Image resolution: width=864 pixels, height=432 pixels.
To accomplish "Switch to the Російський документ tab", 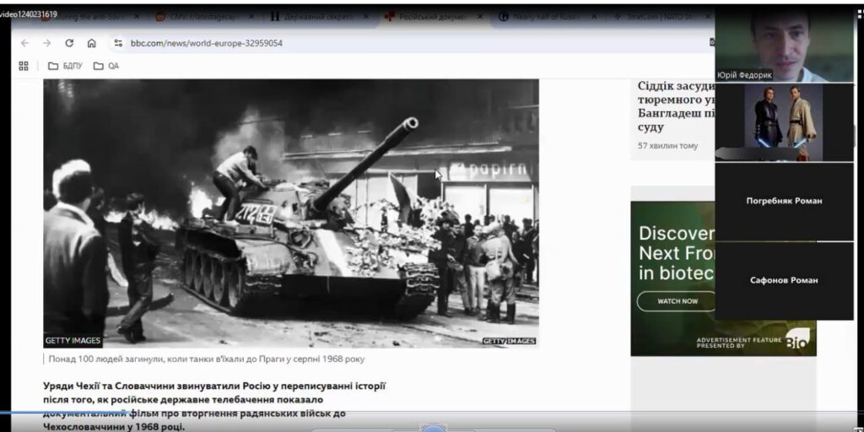I will click(428, 16).
